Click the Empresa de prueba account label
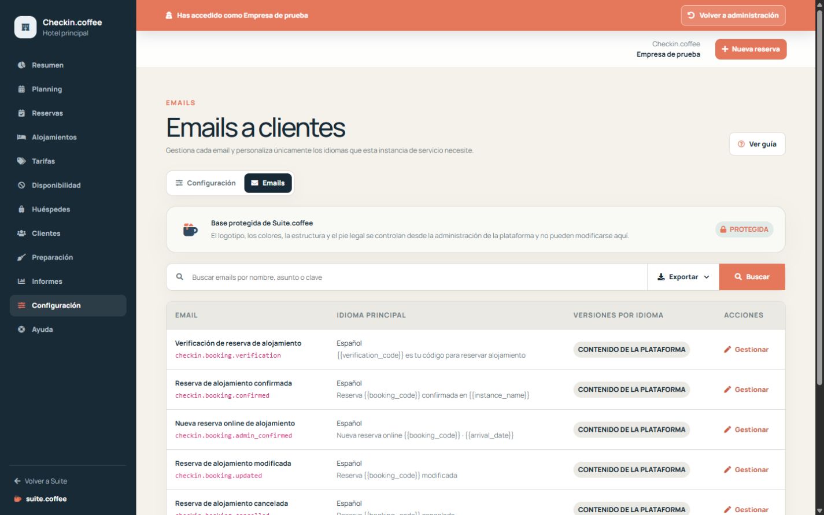The image size is (824, 515). (x=668, y=54)
